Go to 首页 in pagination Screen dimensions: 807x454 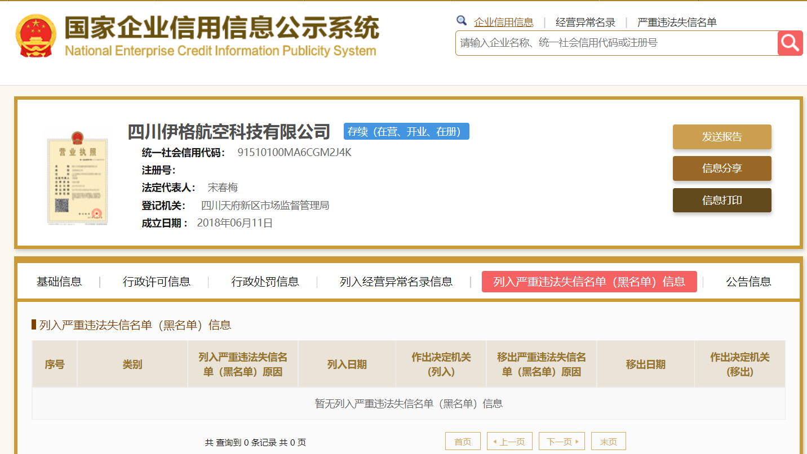(x=463, y=442)
